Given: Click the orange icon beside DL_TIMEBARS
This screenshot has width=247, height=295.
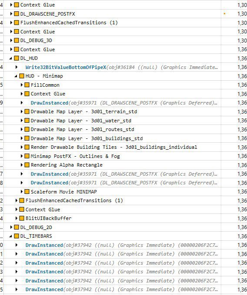Looking at the screenshot, I should 17,236.
